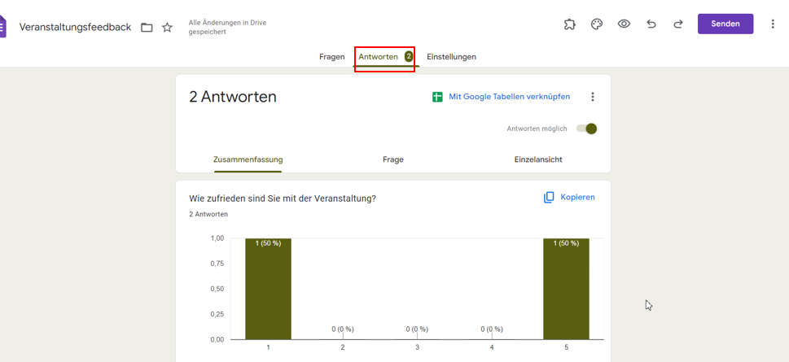Viewport: 789px width, 362px height.
Task: Click the x-axis label 3
Action: [417, 347]
